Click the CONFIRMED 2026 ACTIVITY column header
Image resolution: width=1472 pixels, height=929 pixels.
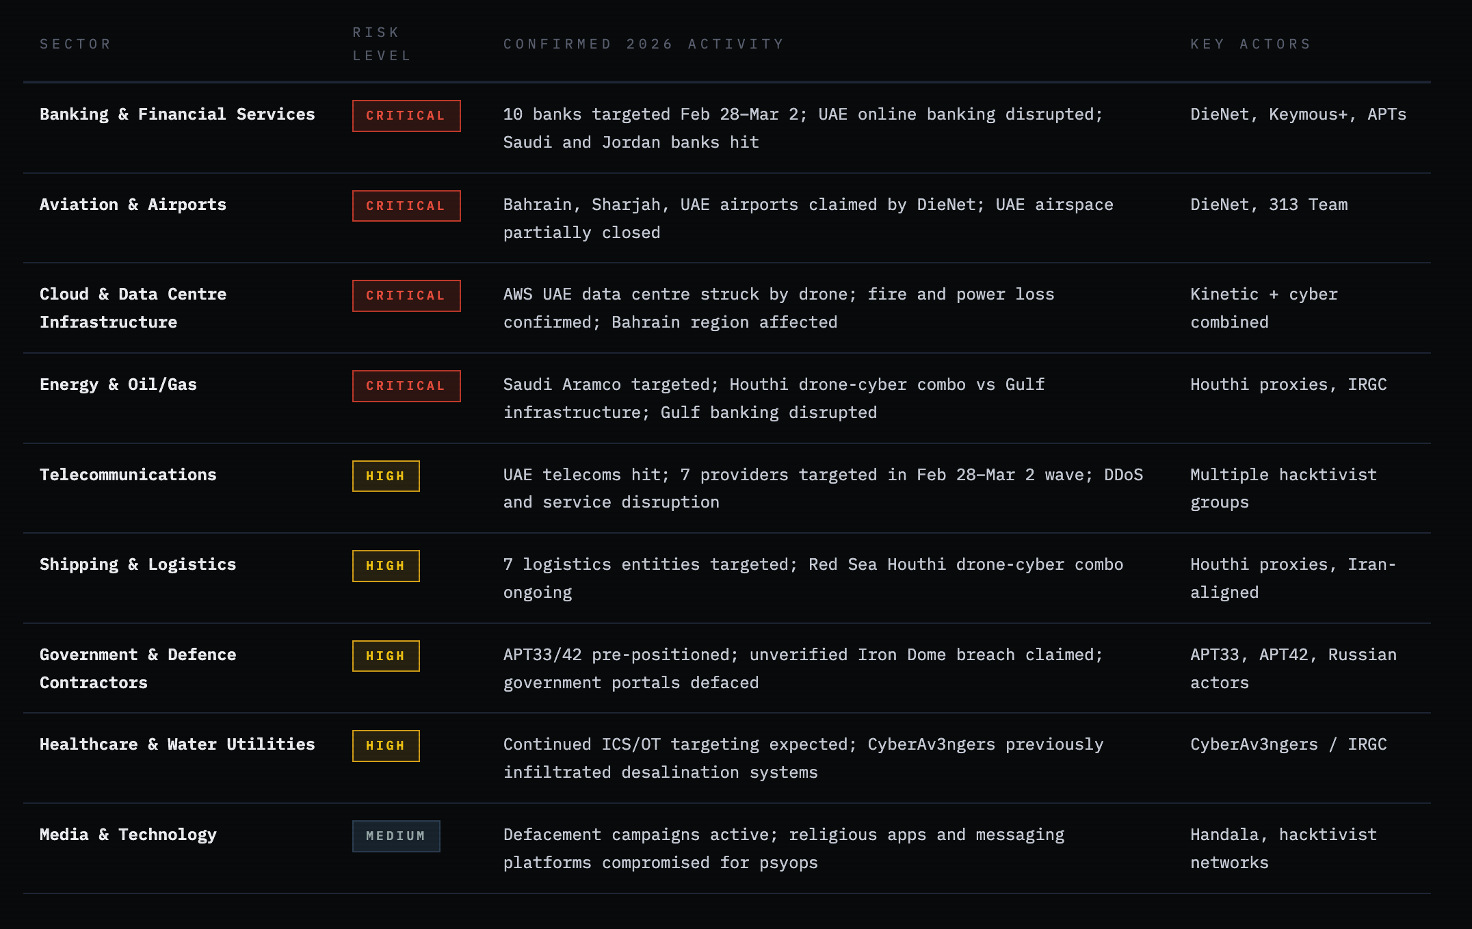[x=644, y=44]
